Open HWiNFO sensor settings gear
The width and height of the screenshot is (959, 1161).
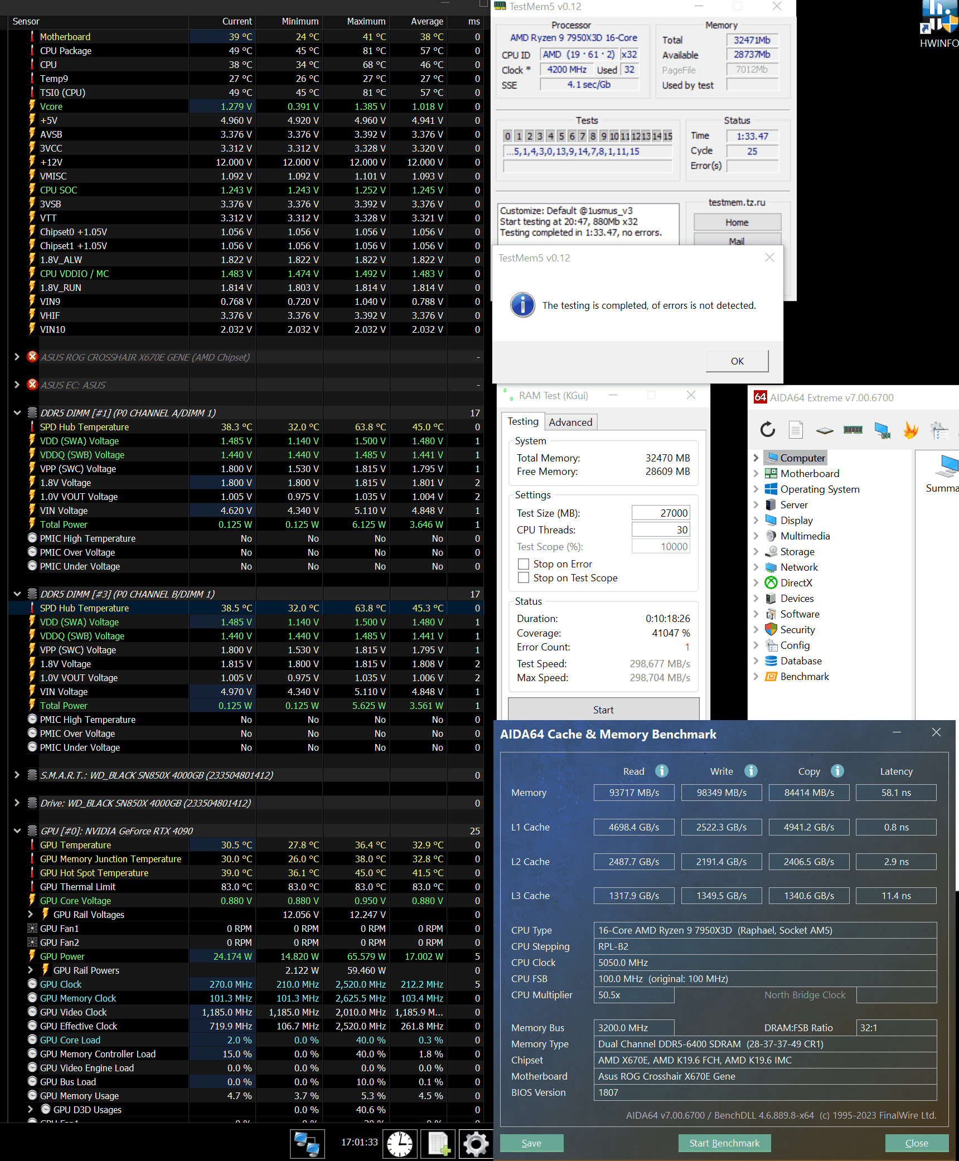pyautogui.click(x=476, y=1144)
